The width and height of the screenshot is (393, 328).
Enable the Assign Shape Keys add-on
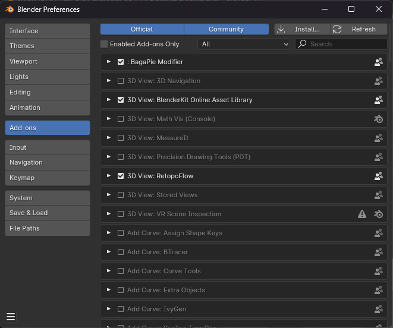pos(121,233)
